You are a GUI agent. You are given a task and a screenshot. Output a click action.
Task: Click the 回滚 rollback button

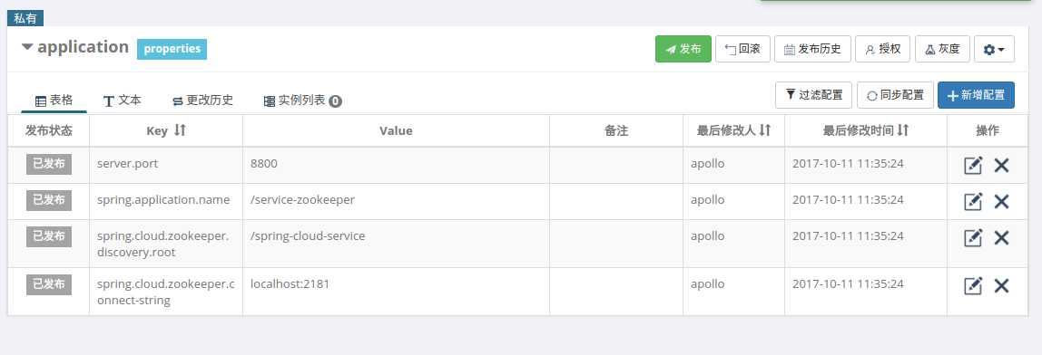[742, 49]
